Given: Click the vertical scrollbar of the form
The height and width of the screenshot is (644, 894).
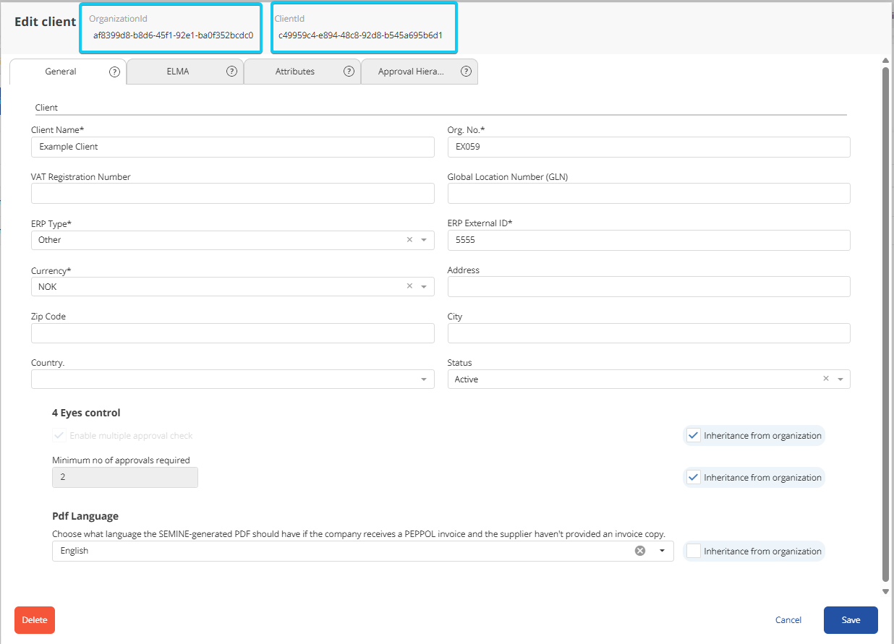Looking at the screenshot, I should pyautogui.click(x=885, y=324).
